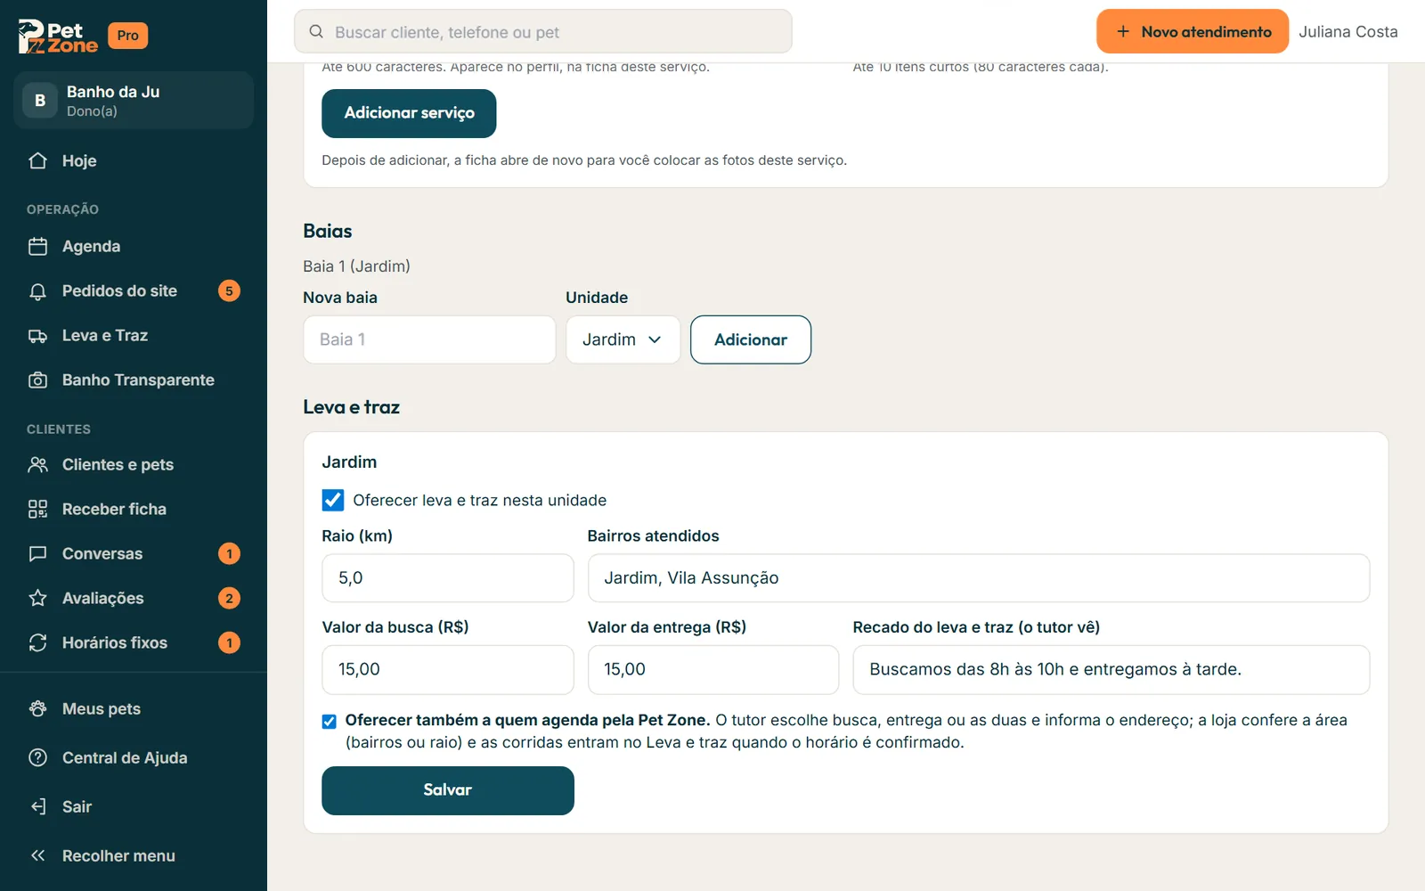Viewport: 1425px width, 891px height.
Task: Click Adicionar button for new baia
Action: [751, 339]
